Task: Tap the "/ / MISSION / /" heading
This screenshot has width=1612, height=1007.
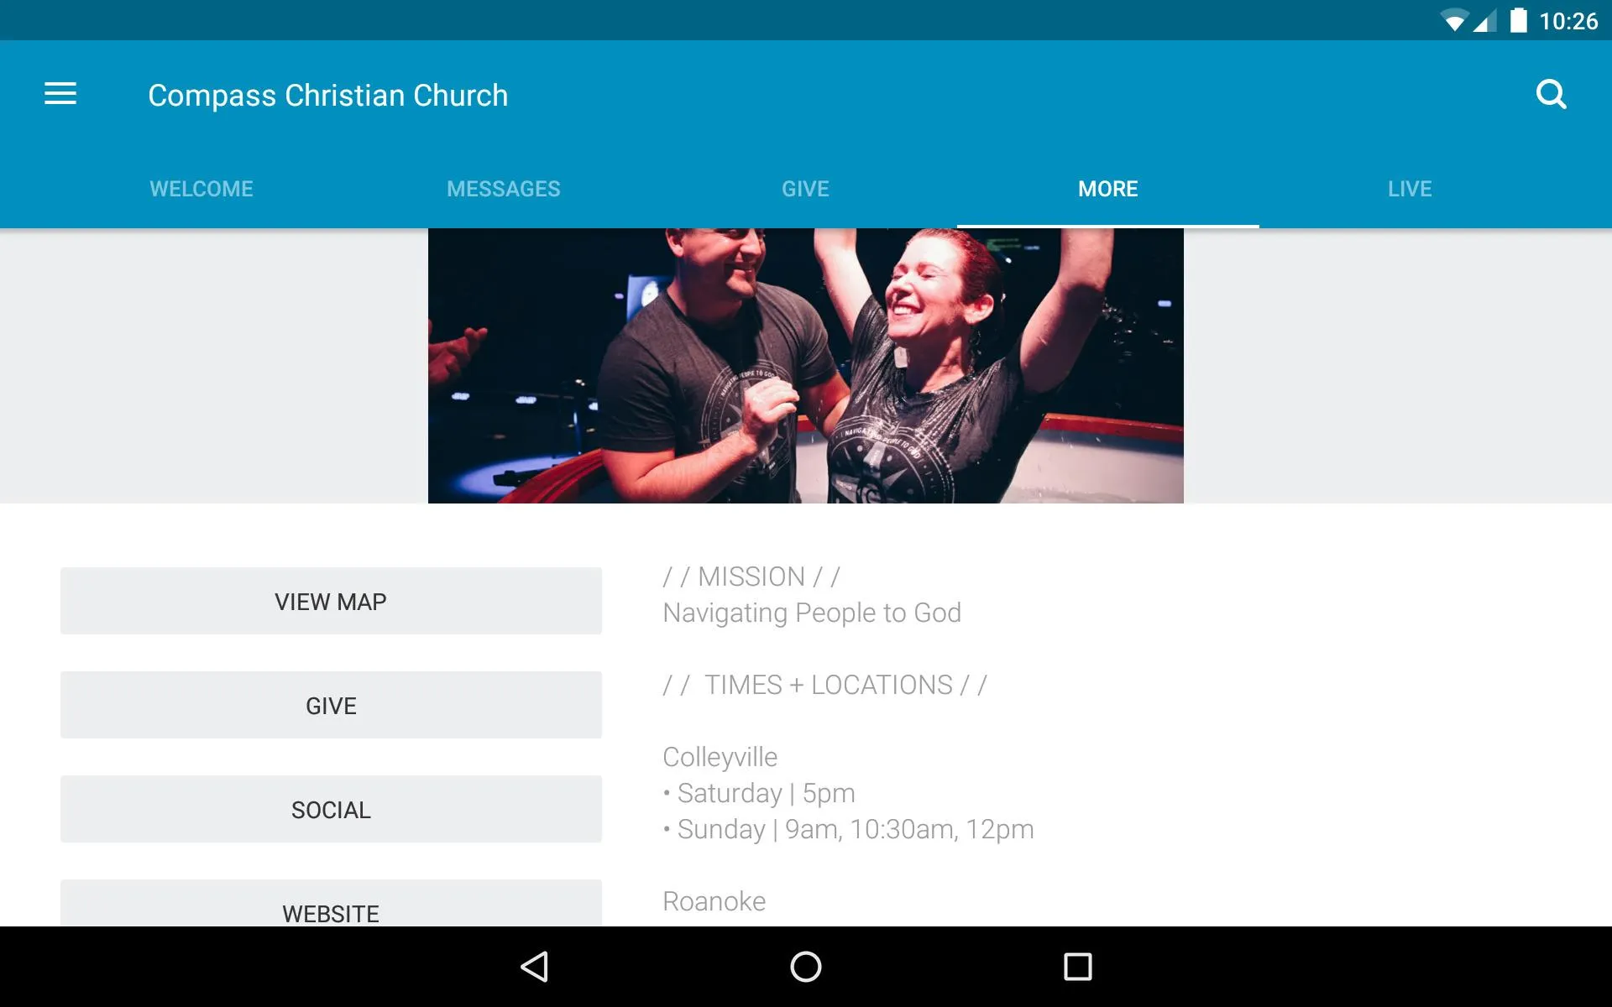Action: pos(751,577)
